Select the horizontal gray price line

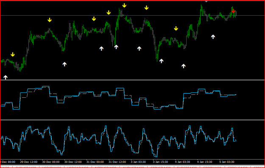pyautogui.click(x=132, y=16)
